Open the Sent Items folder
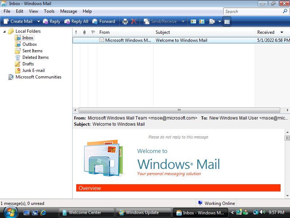This screenshot has width=290, height=218. (x=32, y=51)
